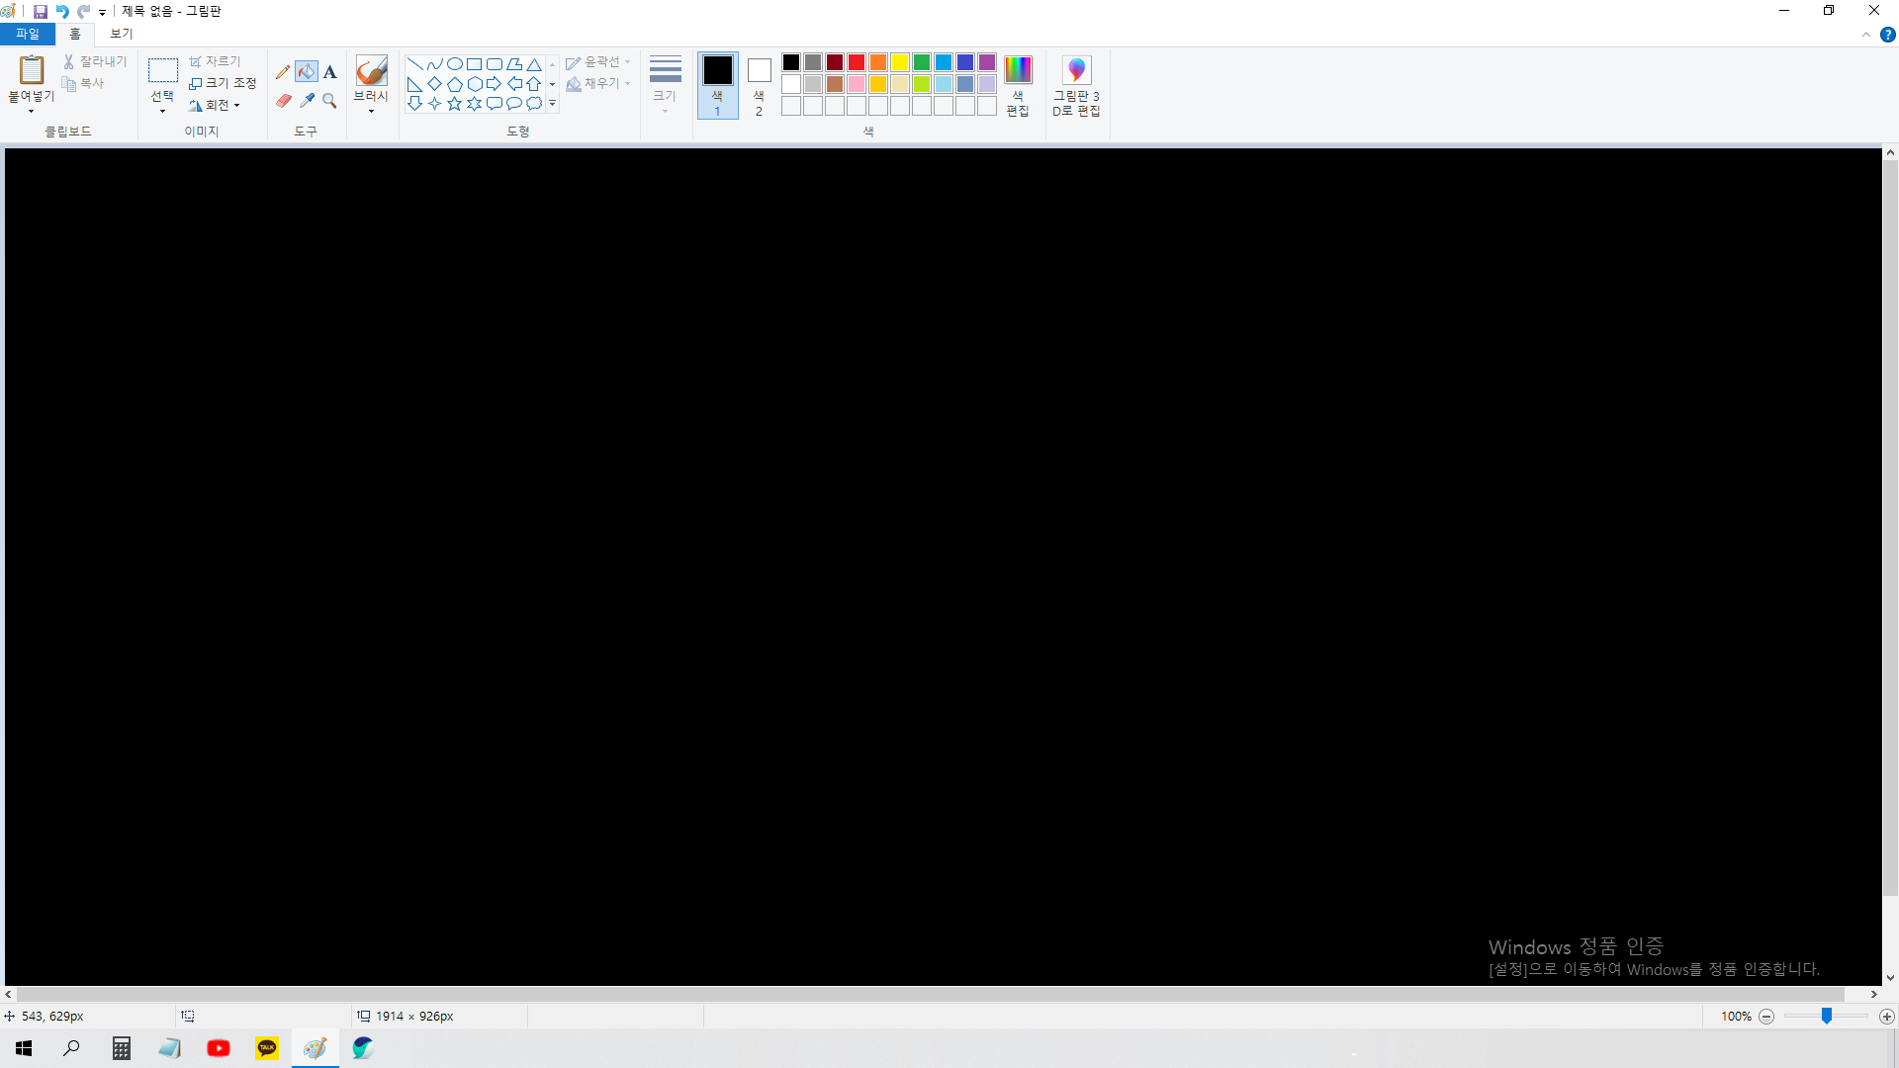Choose the Down arrow shape
This screenshot has width=1899, height=1068.
[x=415, y=104]
